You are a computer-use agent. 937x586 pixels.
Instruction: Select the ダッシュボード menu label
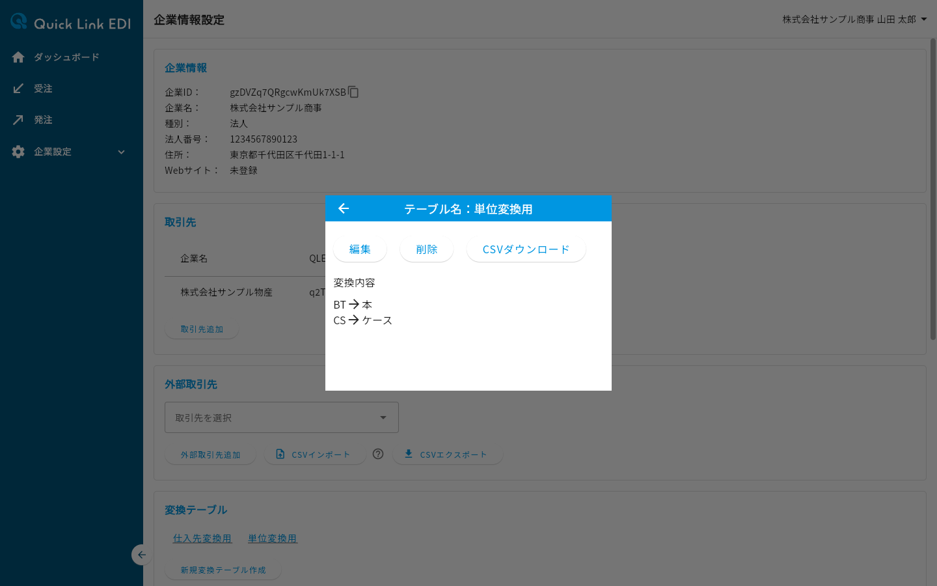66,57
